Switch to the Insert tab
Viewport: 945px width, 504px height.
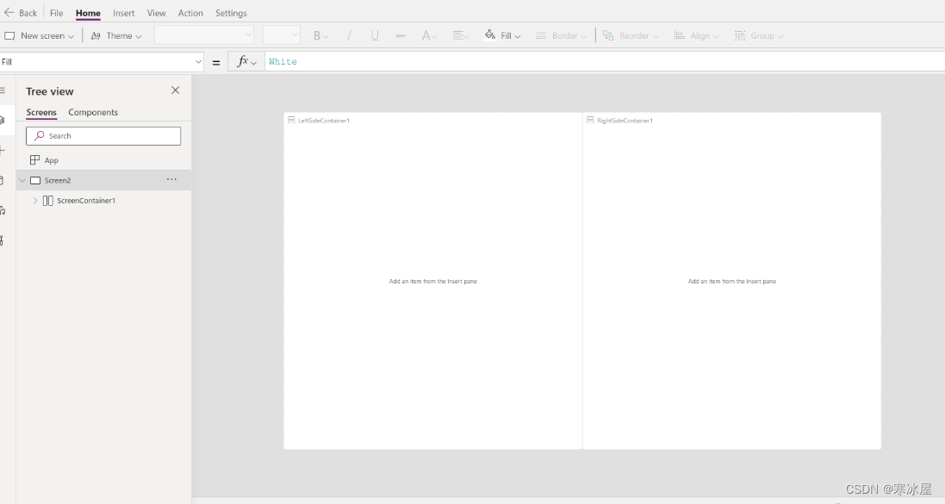(x=123, y=13)
